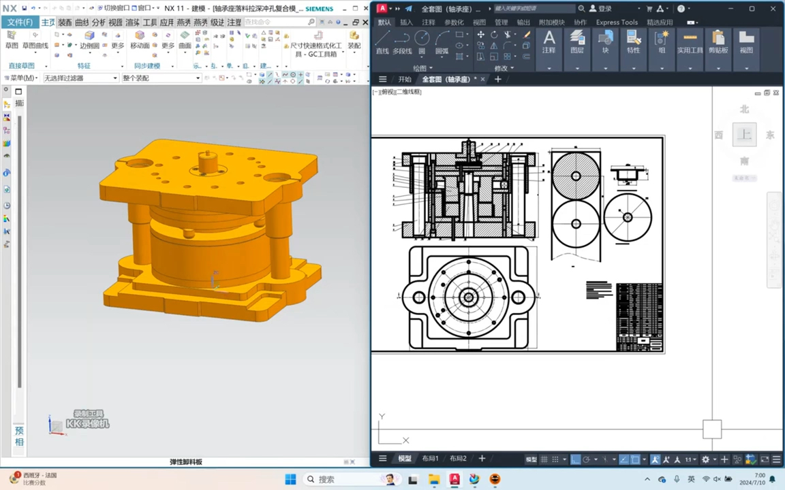Screen dimensions: 785x490
Task: Click the Save icon in NX title bar
Action: point(24,8)
